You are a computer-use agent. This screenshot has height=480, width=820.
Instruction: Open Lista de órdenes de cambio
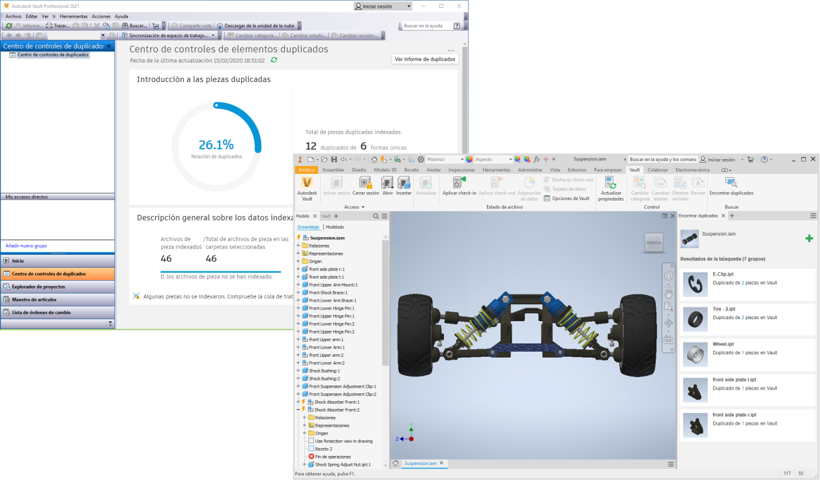pos(57,313)
